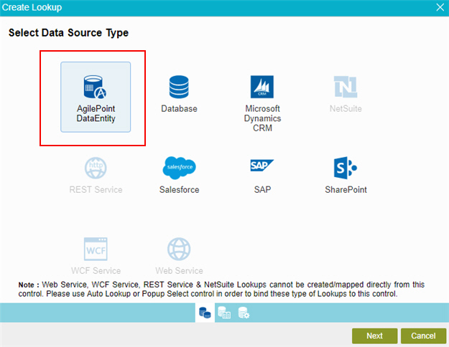Click the Cancel button
449x347 pixels.
tap(423, 336)
